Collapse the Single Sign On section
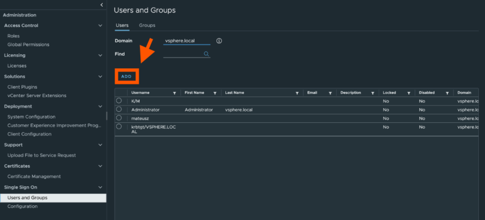This screenshot has height=220, width=485. (x=100, y=188)
